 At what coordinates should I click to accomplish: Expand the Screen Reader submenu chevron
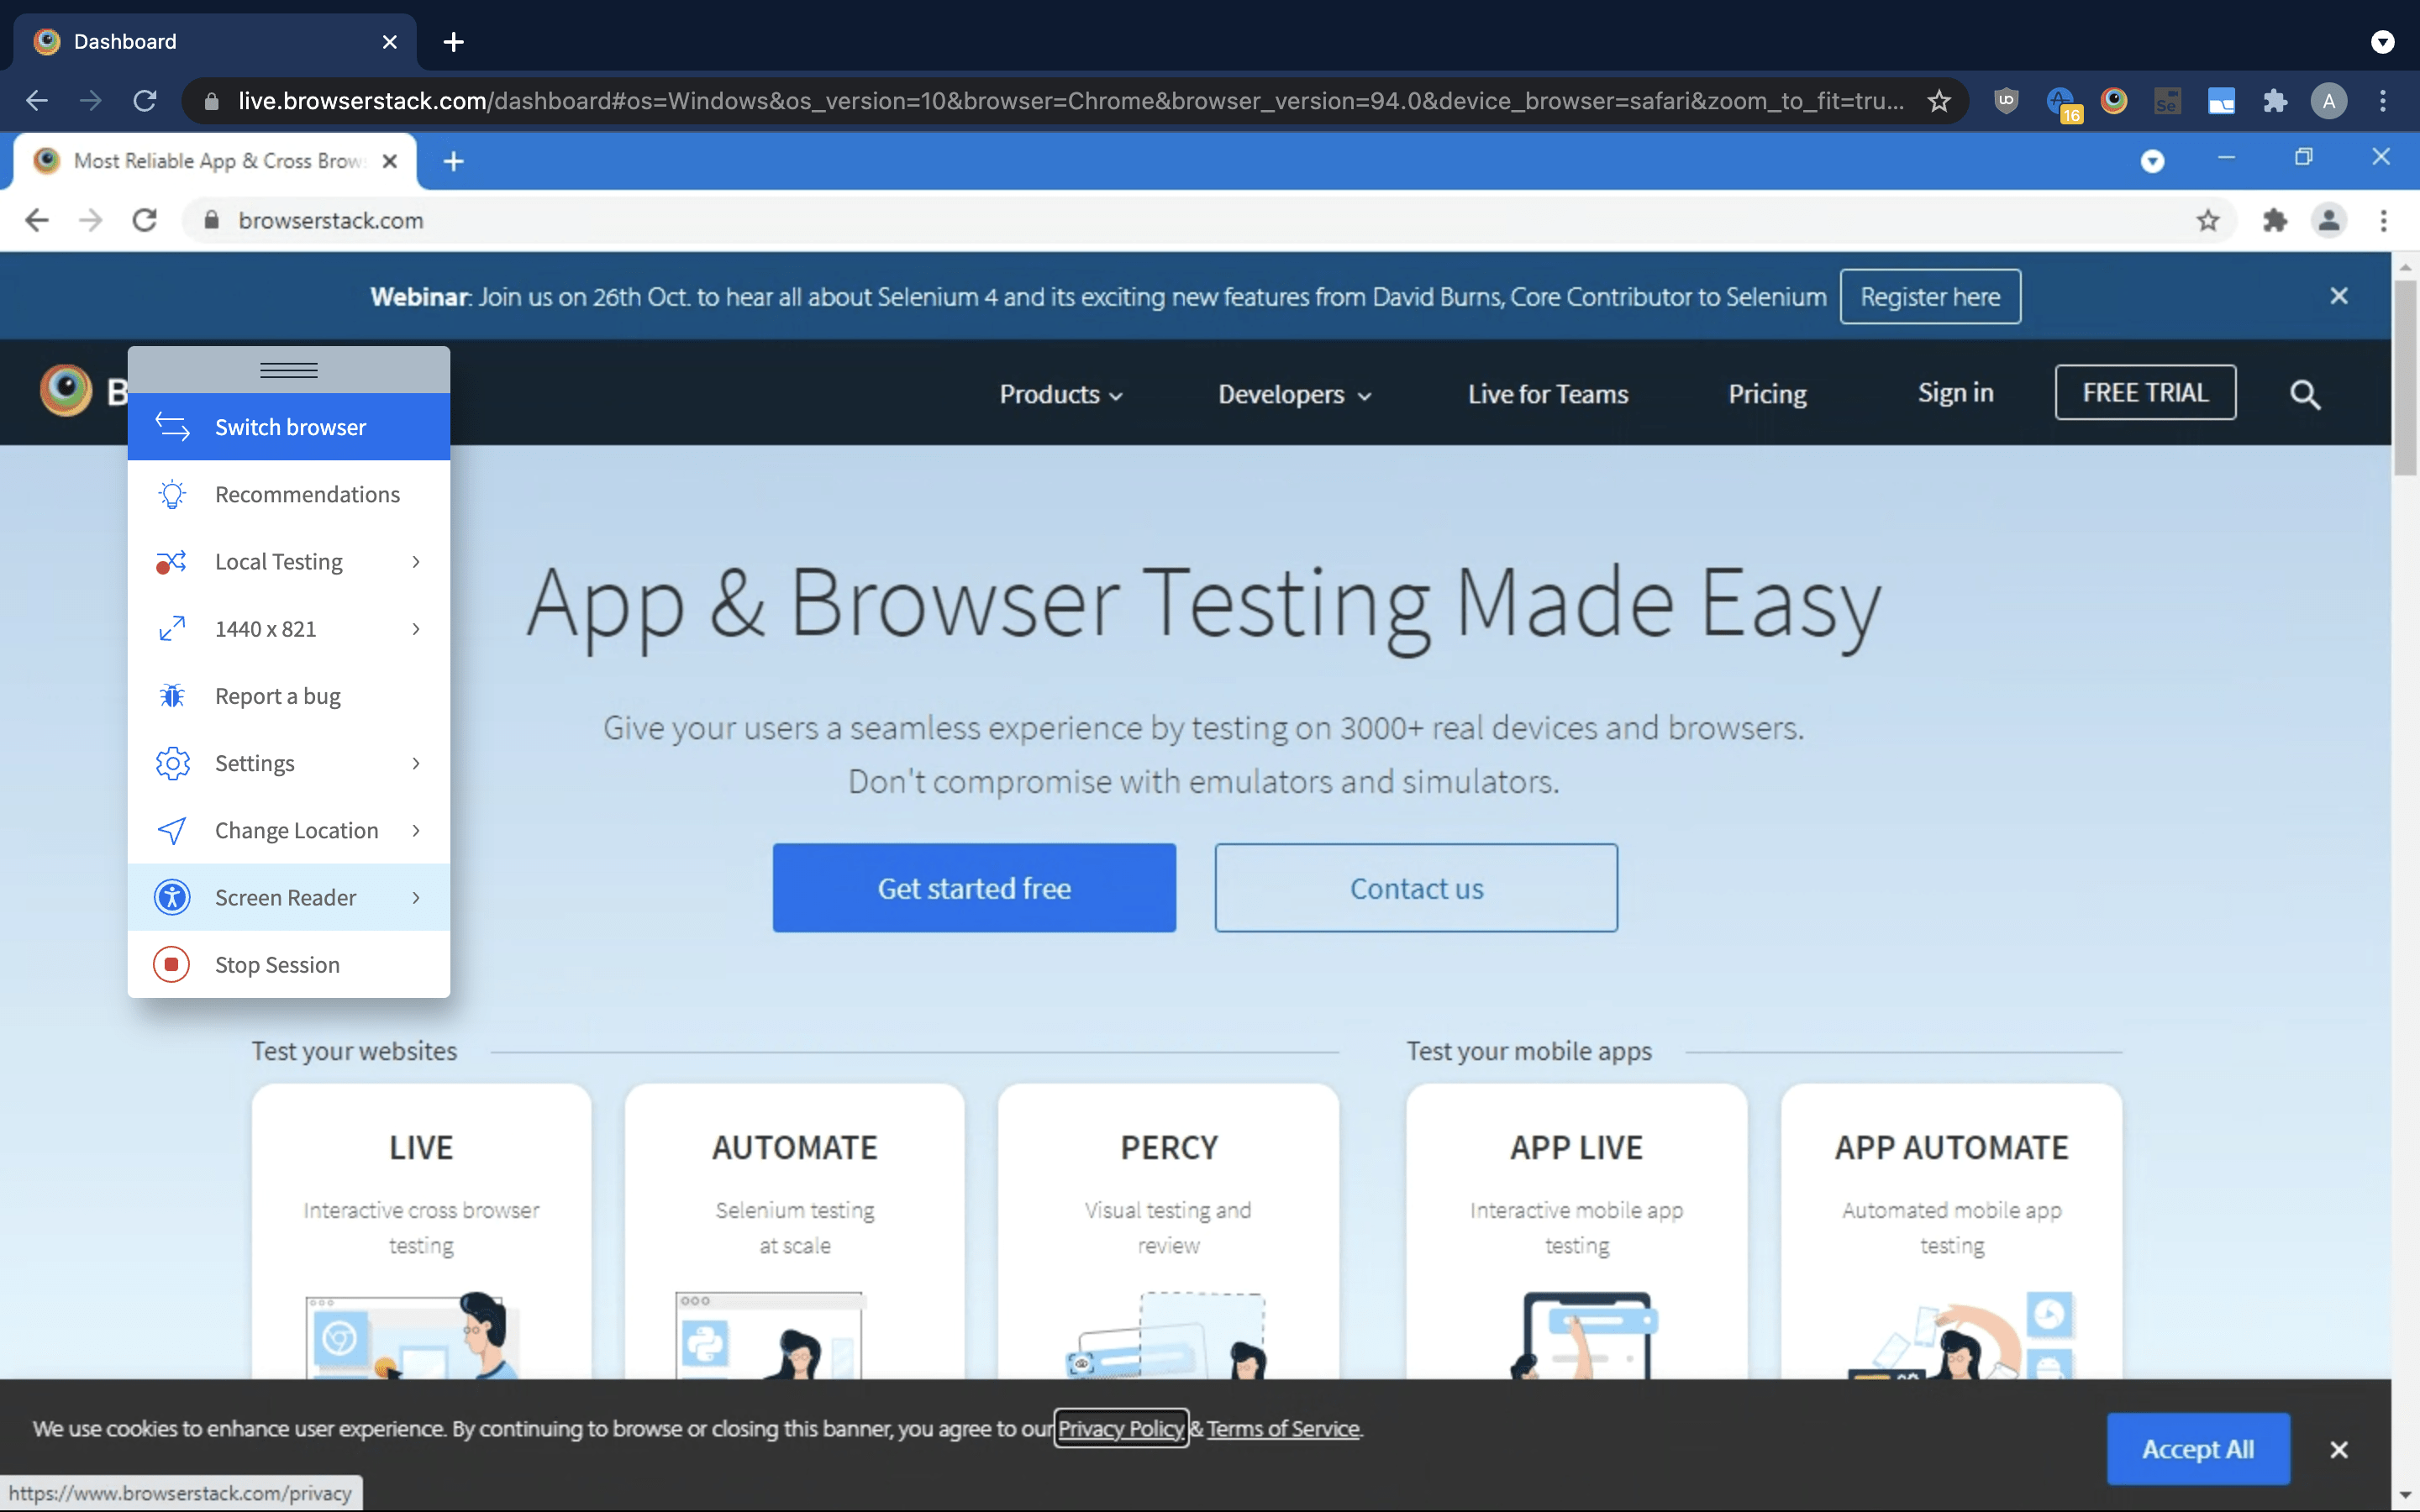(415, 897)
